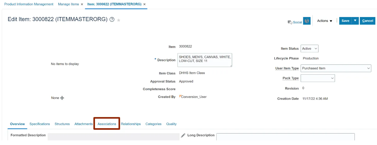Click the DHHS Item Class value

[x=192, y=73]
